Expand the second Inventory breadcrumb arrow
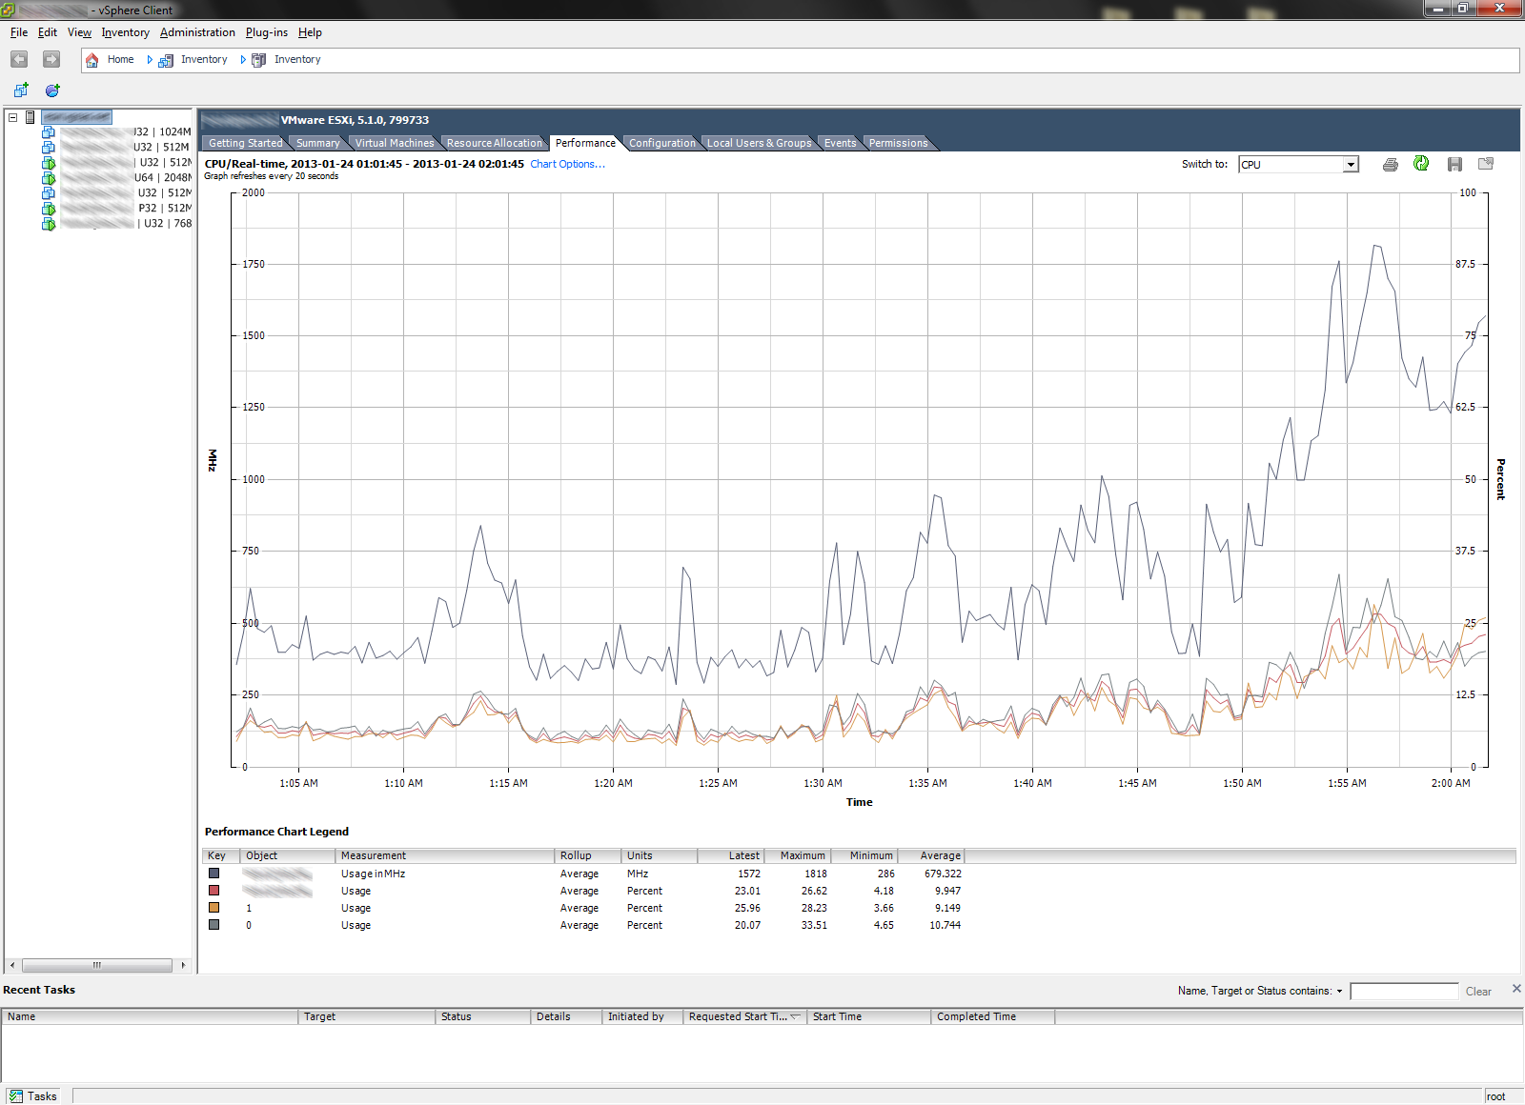This screenshot has width=1525, height=1105. [x=243, y=60]
